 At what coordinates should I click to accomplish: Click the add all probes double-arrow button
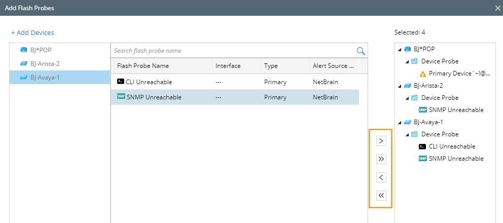coord(381,159)
